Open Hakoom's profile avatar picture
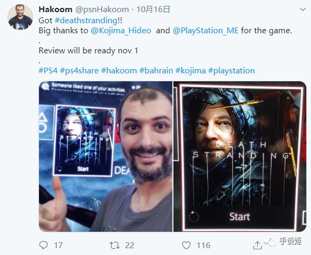The image size is (311, 255). click(x=20, y=17)
